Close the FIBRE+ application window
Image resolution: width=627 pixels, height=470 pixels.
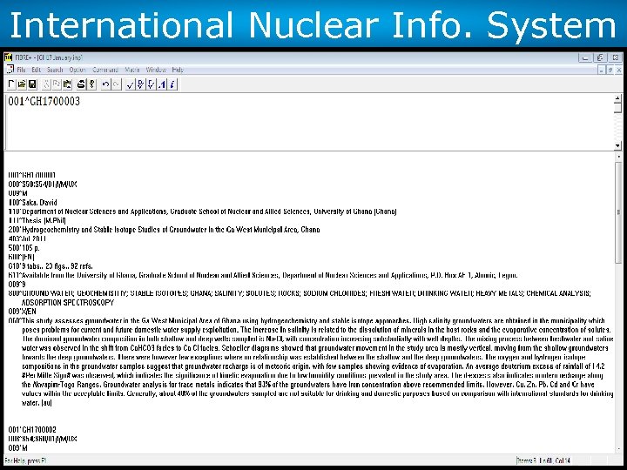(x=616, y=57)
